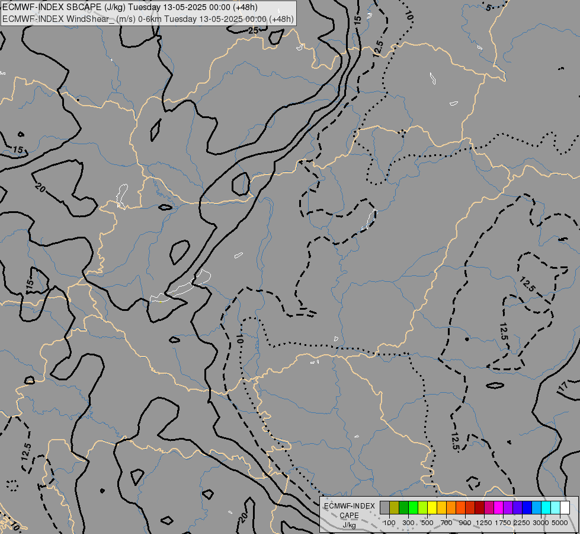Click the legend value 900
The image size is (580, 534).
pos(465,523)
